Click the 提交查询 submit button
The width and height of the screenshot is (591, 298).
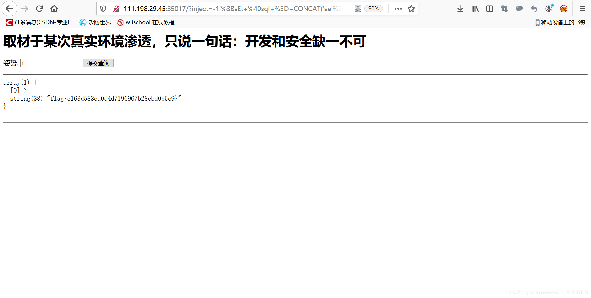pyautogui.click(x=98, y=63)
